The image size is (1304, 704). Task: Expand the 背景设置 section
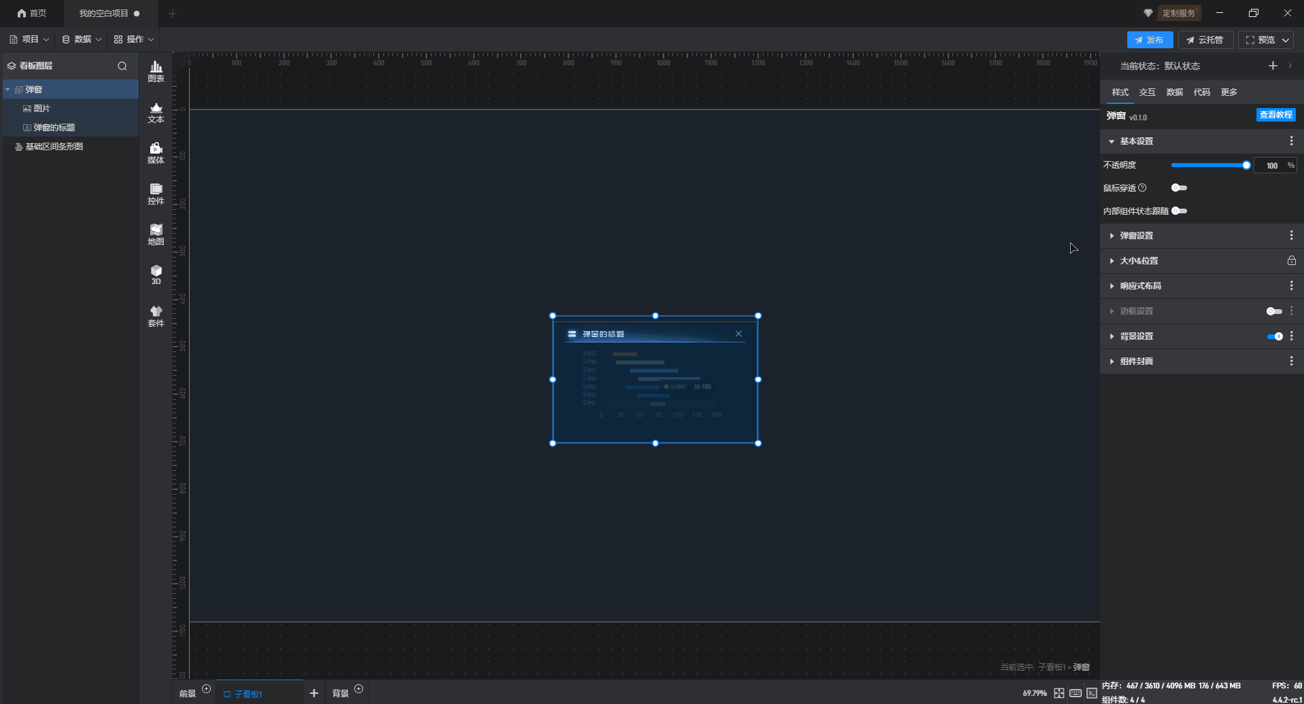1112,336
